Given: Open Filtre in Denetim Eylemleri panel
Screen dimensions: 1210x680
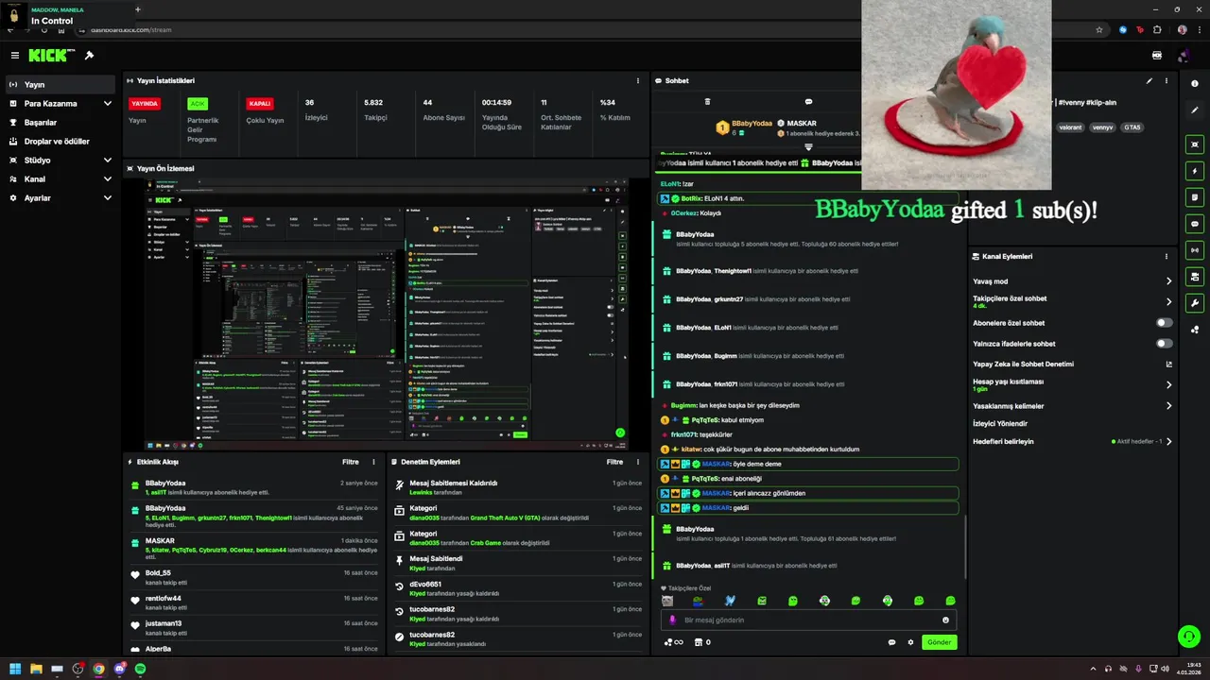Looking at the screenshot, I should point(615,462).
